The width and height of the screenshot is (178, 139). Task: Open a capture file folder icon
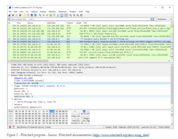25,15
